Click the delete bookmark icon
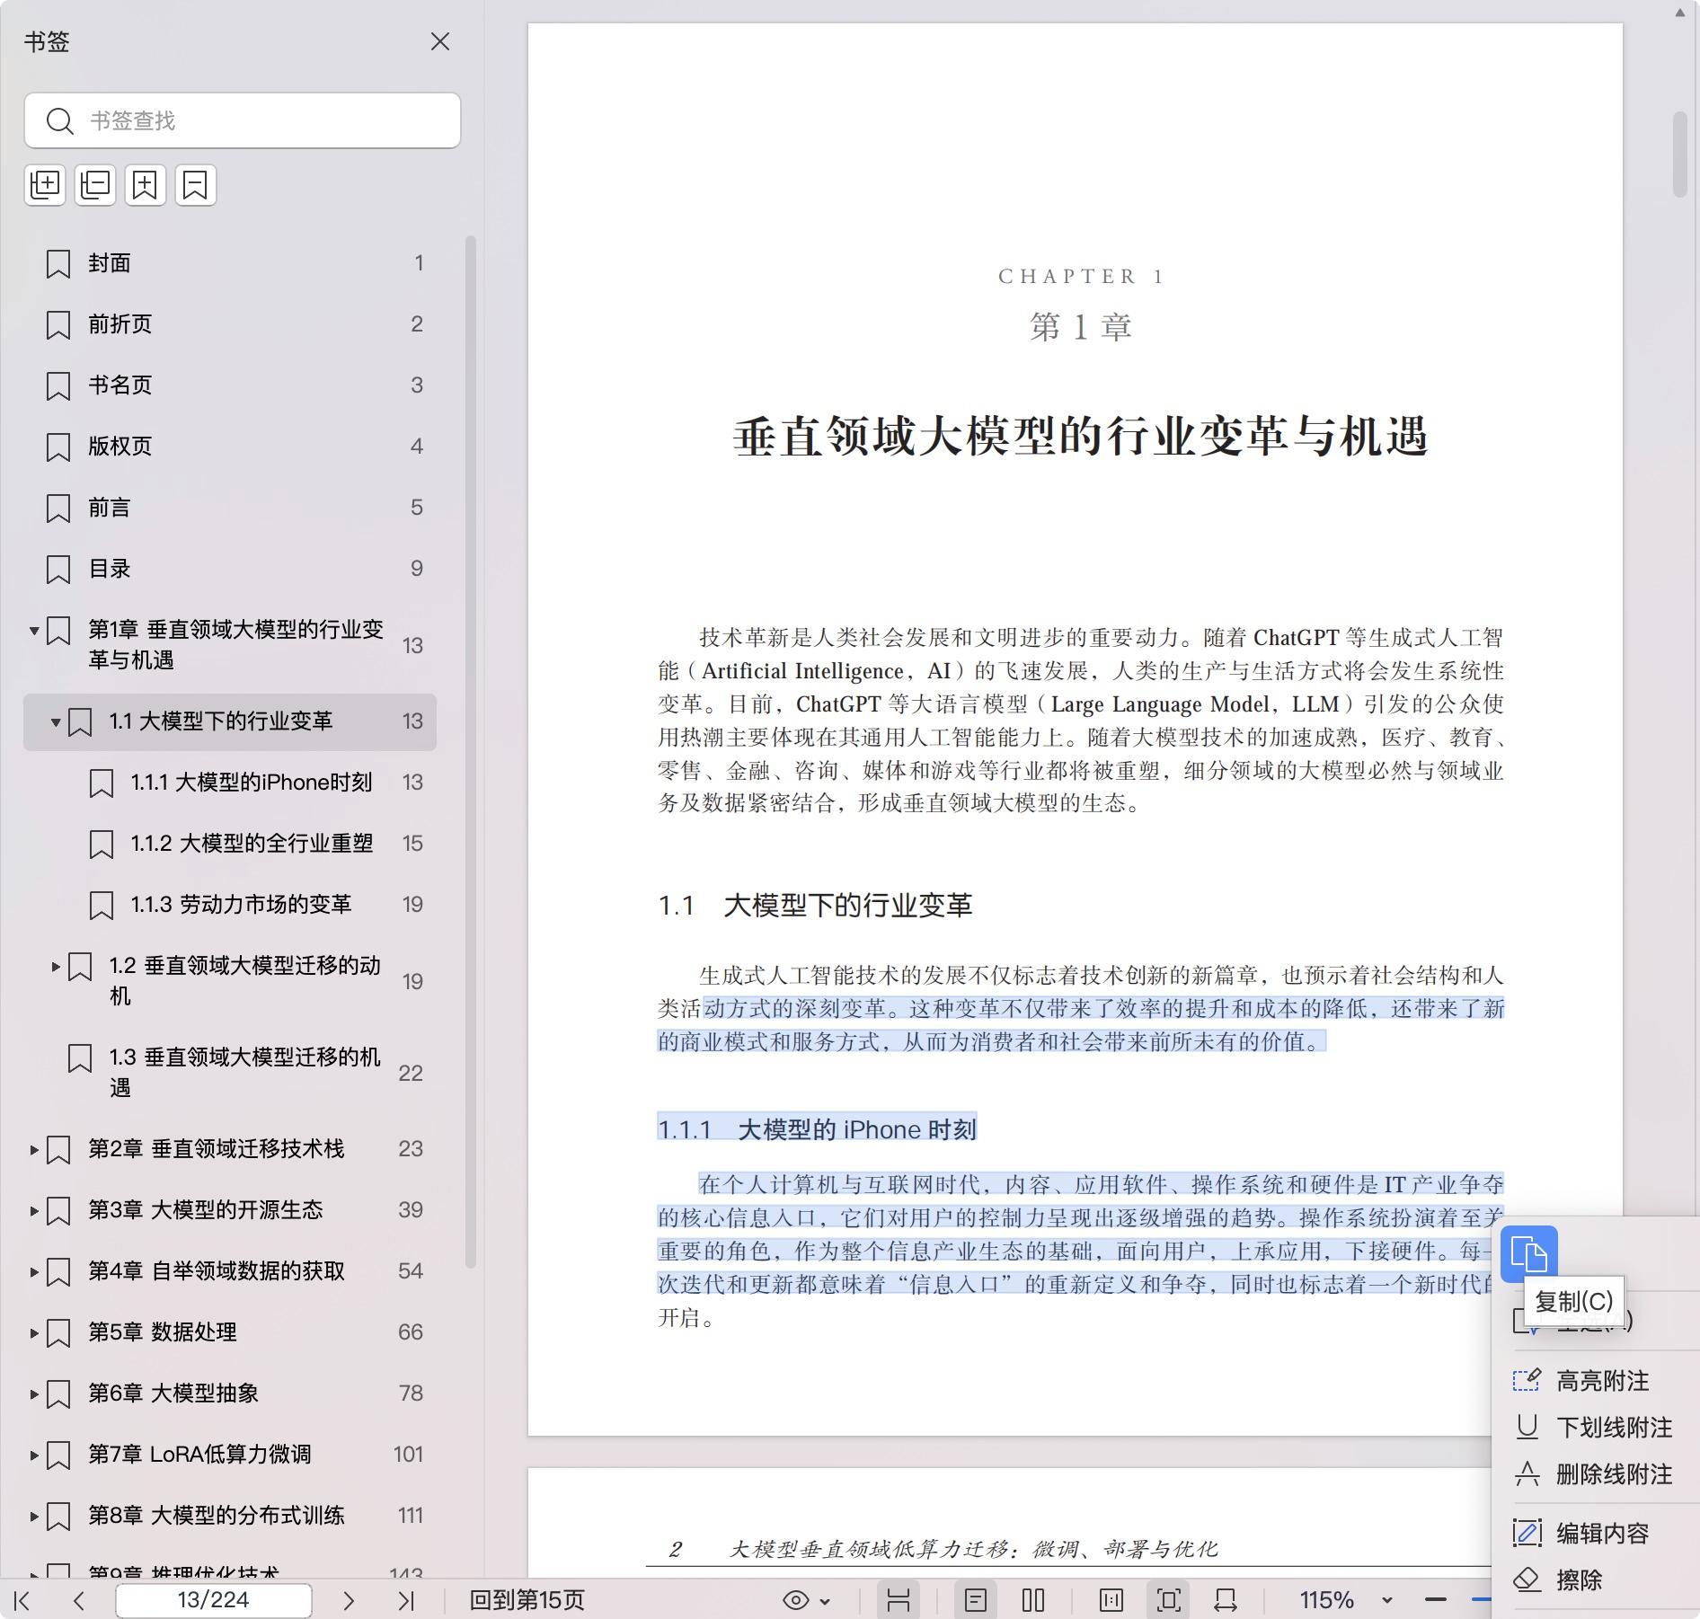 [x=196, y=185]
